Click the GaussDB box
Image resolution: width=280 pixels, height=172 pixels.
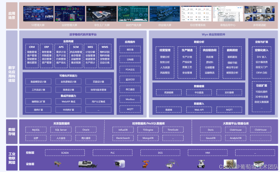(211, 138)
